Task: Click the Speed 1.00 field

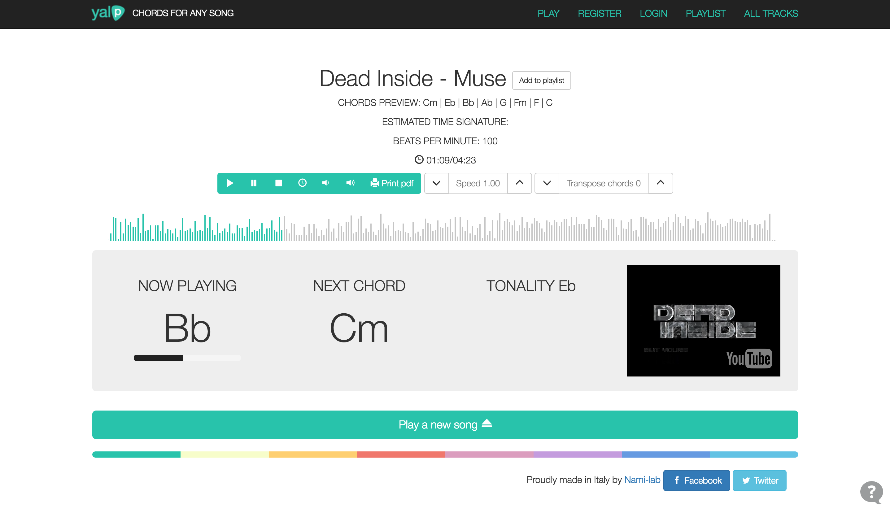Action: coord(478,183)
